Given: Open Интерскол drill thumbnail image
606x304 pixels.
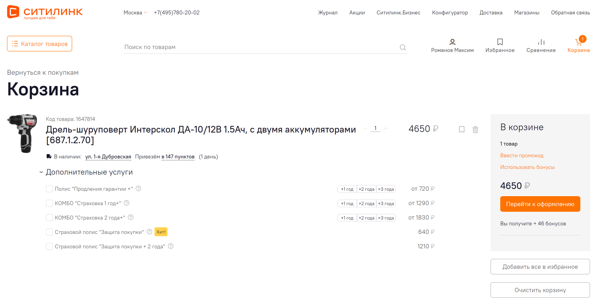Looking at the screenshot, I should [x=22, y=134].
